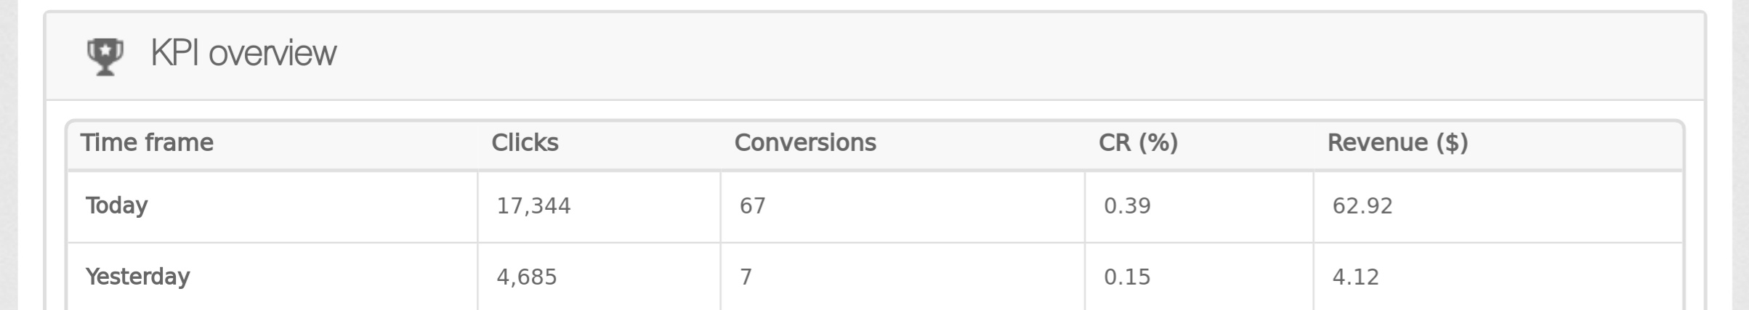1749x310 pixels.
Task: Click the KPI overview trophy icon
Action: (x=105, y=56)
